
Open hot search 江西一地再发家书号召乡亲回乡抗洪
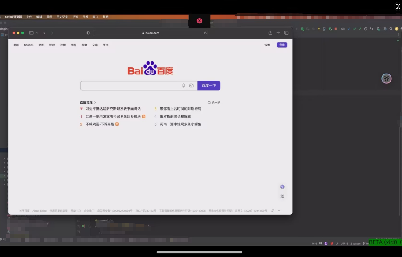point(113,116)
